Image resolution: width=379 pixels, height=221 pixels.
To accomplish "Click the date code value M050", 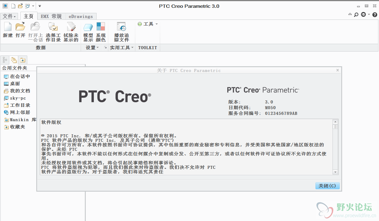I will (270, 108).
